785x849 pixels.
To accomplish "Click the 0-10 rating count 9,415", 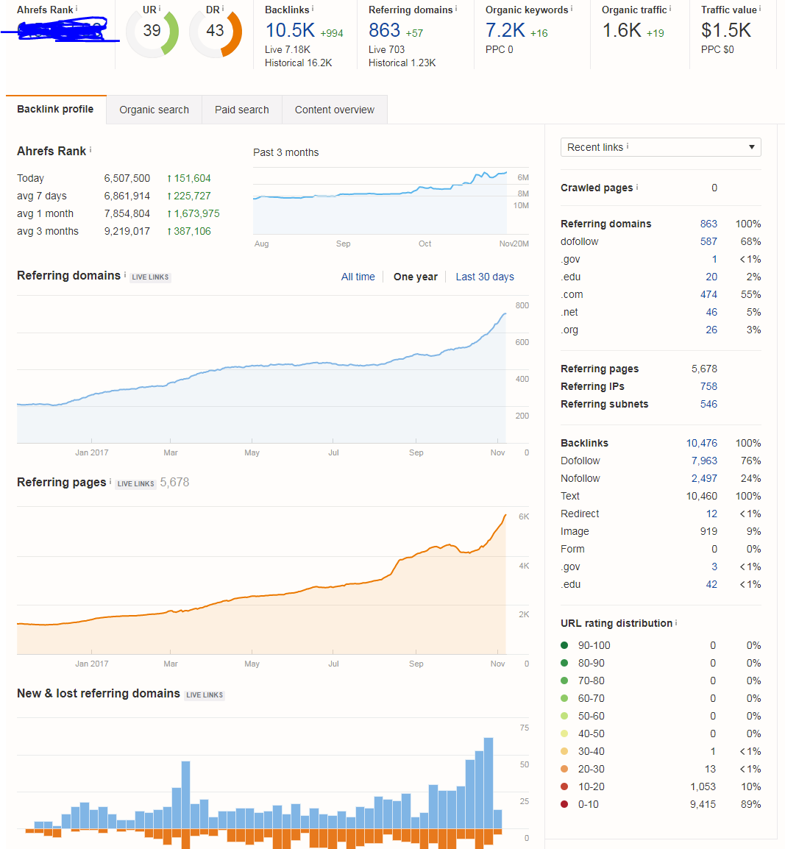I will point(703,804).
